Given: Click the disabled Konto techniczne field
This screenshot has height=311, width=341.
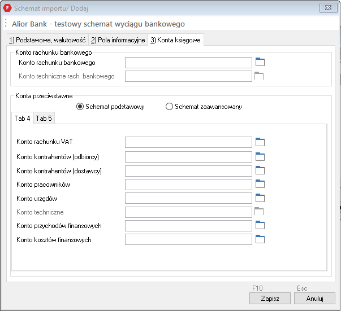Looking at the screenshot, I should coord(188,212).
